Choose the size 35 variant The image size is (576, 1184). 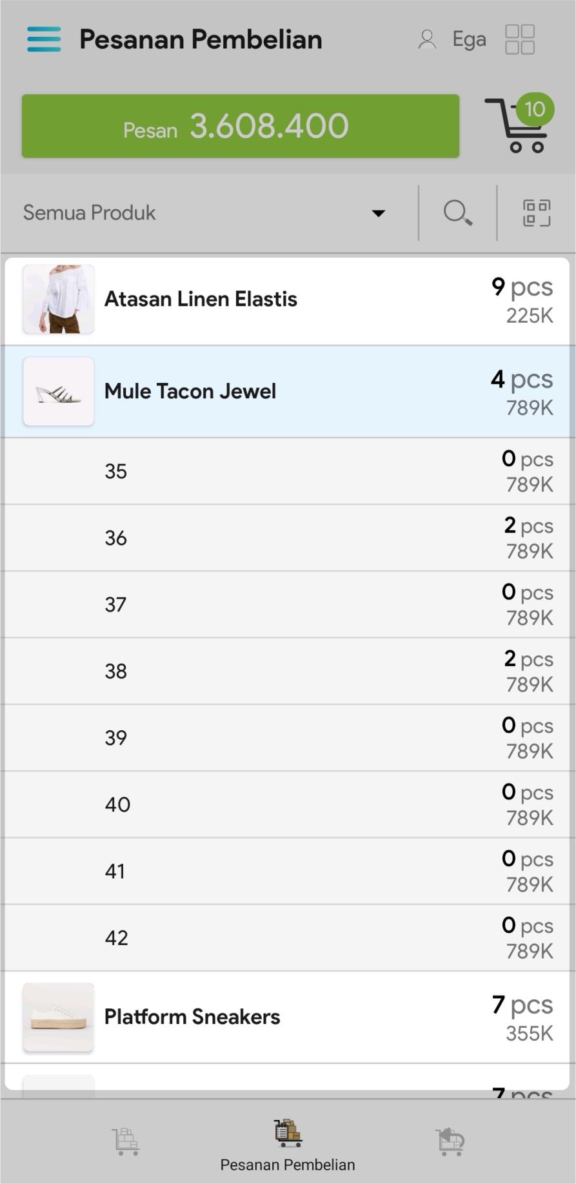click(287, 471)
